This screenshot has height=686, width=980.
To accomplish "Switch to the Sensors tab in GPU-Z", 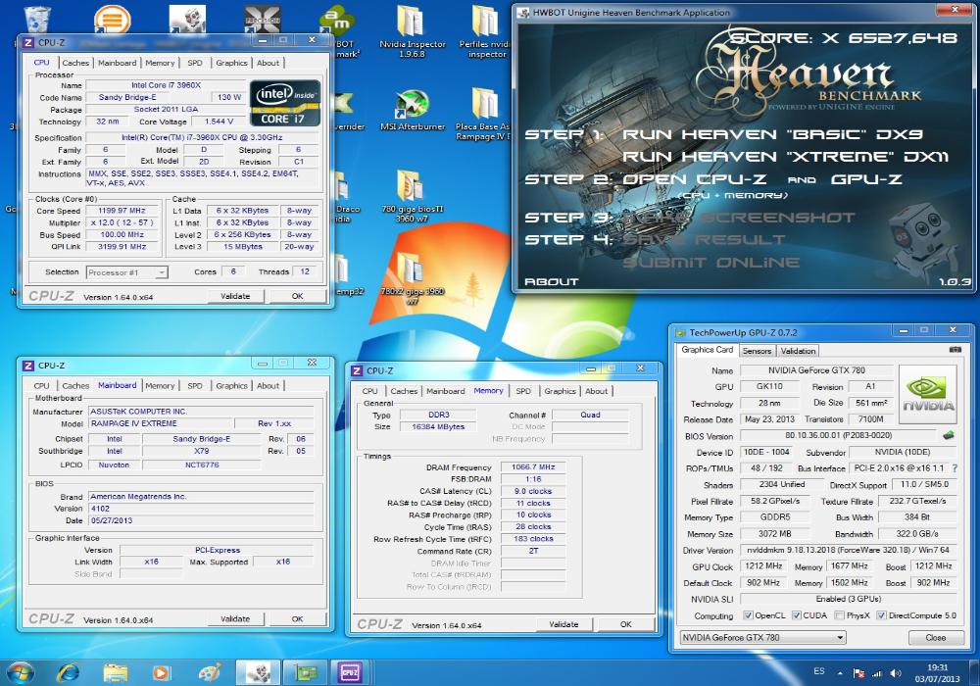I will 757,351.
